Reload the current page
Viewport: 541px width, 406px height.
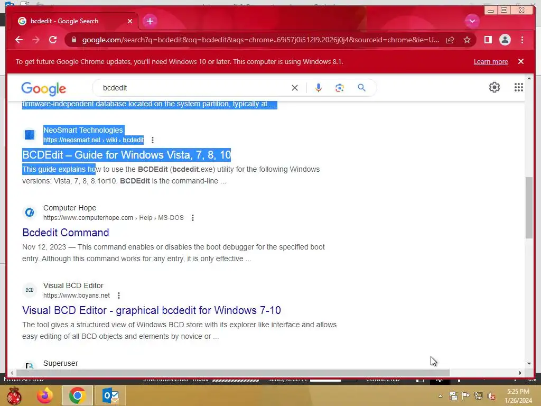tap(53, 40)
